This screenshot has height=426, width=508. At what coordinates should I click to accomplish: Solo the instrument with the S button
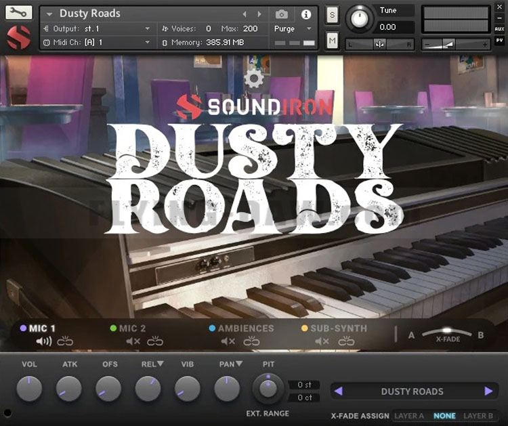coord(332,15)
